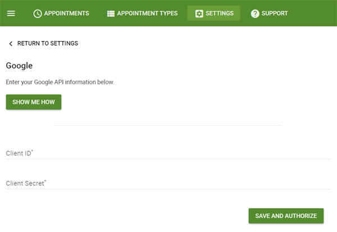Focus the Client Secret input field

pos(168,183)
